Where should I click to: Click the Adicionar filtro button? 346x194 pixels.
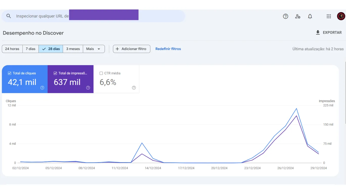[x=131, y=49]
